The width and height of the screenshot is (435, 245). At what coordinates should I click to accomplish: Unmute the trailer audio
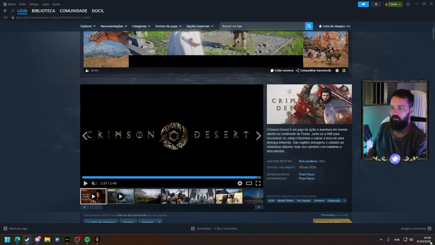pos(94,183)
